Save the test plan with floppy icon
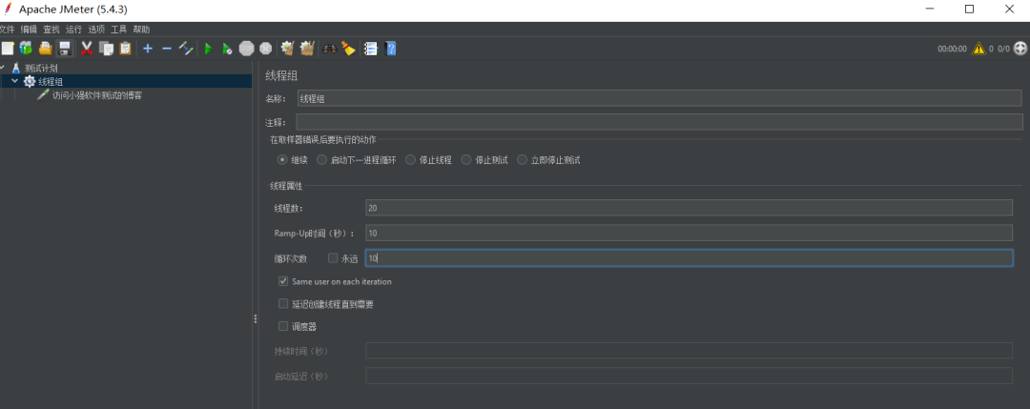 click(x=65, y=48)
